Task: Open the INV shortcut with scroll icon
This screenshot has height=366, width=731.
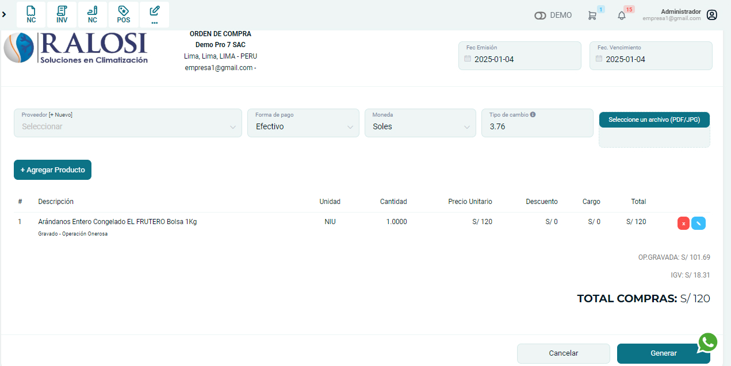Action: pyautogui.click(x=62, y=14)
